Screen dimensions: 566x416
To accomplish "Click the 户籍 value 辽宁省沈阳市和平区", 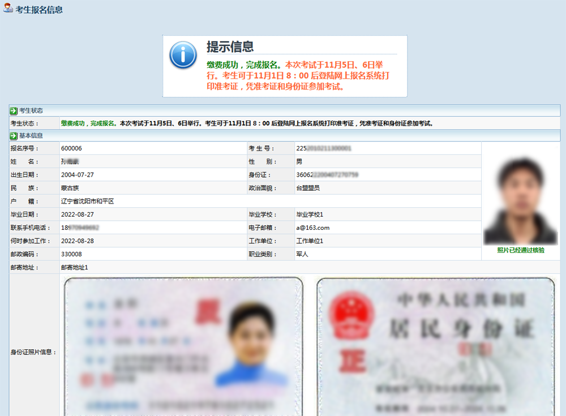I will tap(88, 201).
